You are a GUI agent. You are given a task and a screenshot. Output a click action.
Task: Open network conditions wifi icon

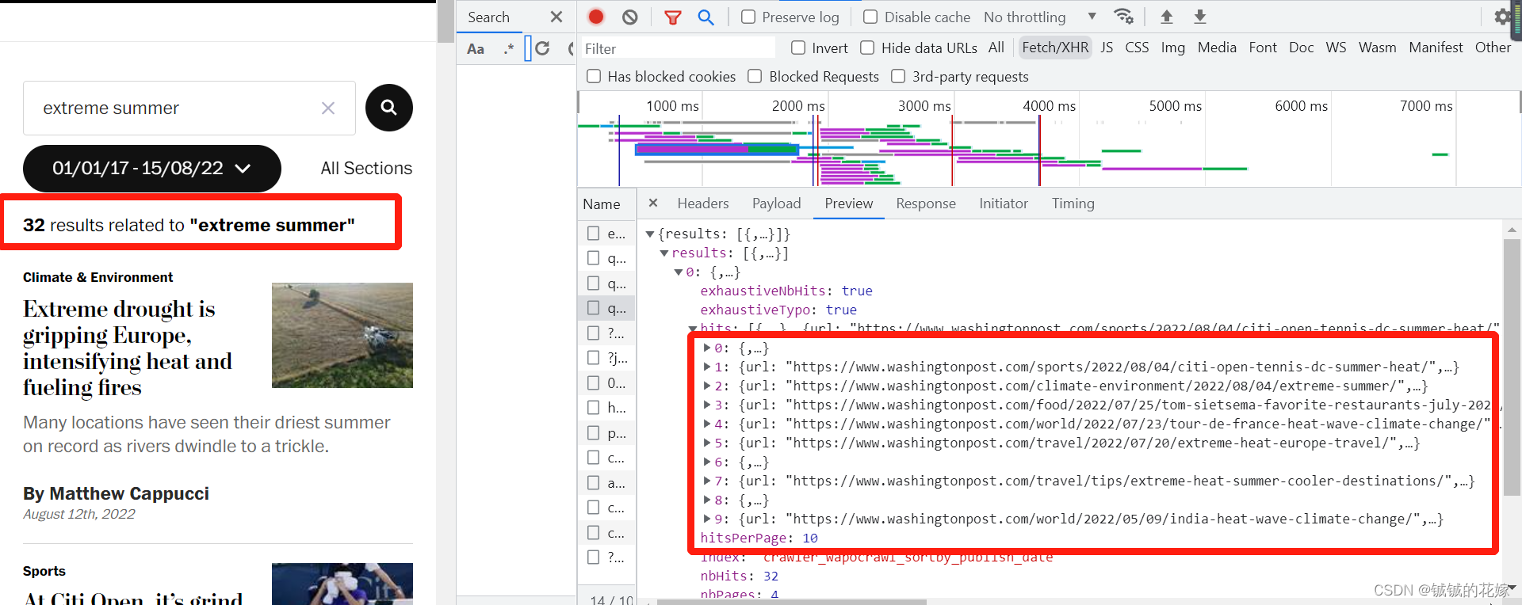click(x=1123, y=17)
